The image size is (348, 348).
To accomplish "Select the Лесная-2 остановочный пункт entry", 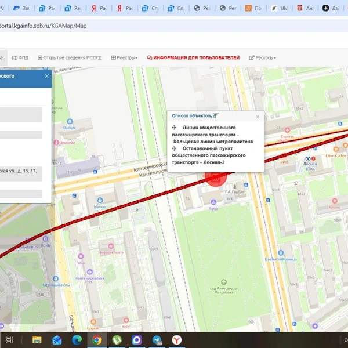I will 209,155.
